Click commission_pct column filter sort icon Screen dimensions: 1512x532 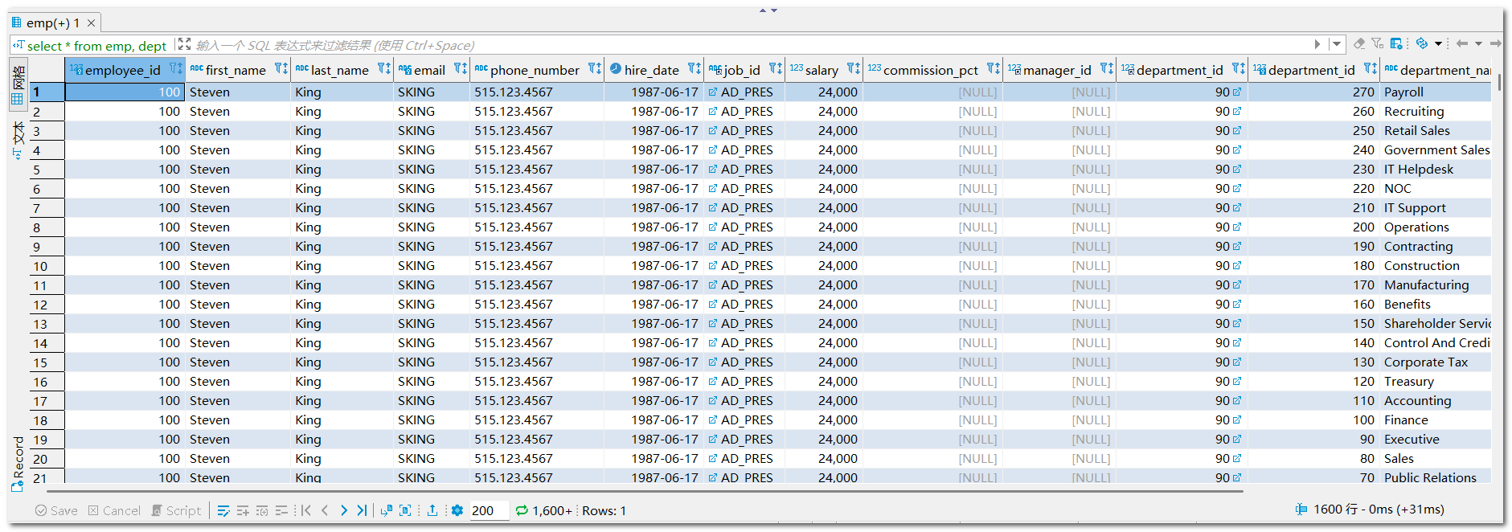(994, 69)
